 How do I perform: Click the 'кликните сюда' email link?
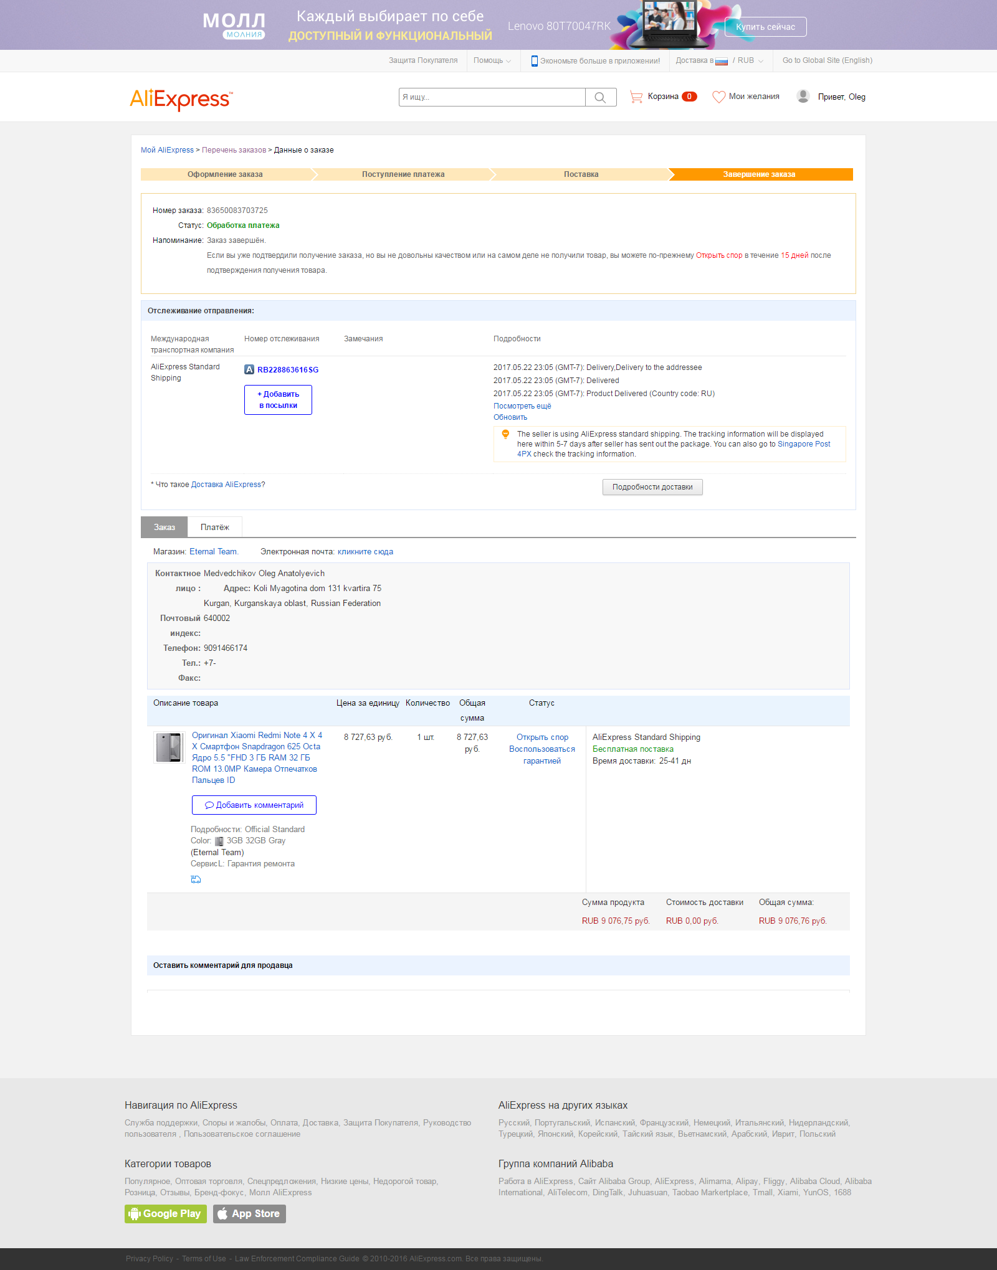pyautogui.click(x=365, y=552)
